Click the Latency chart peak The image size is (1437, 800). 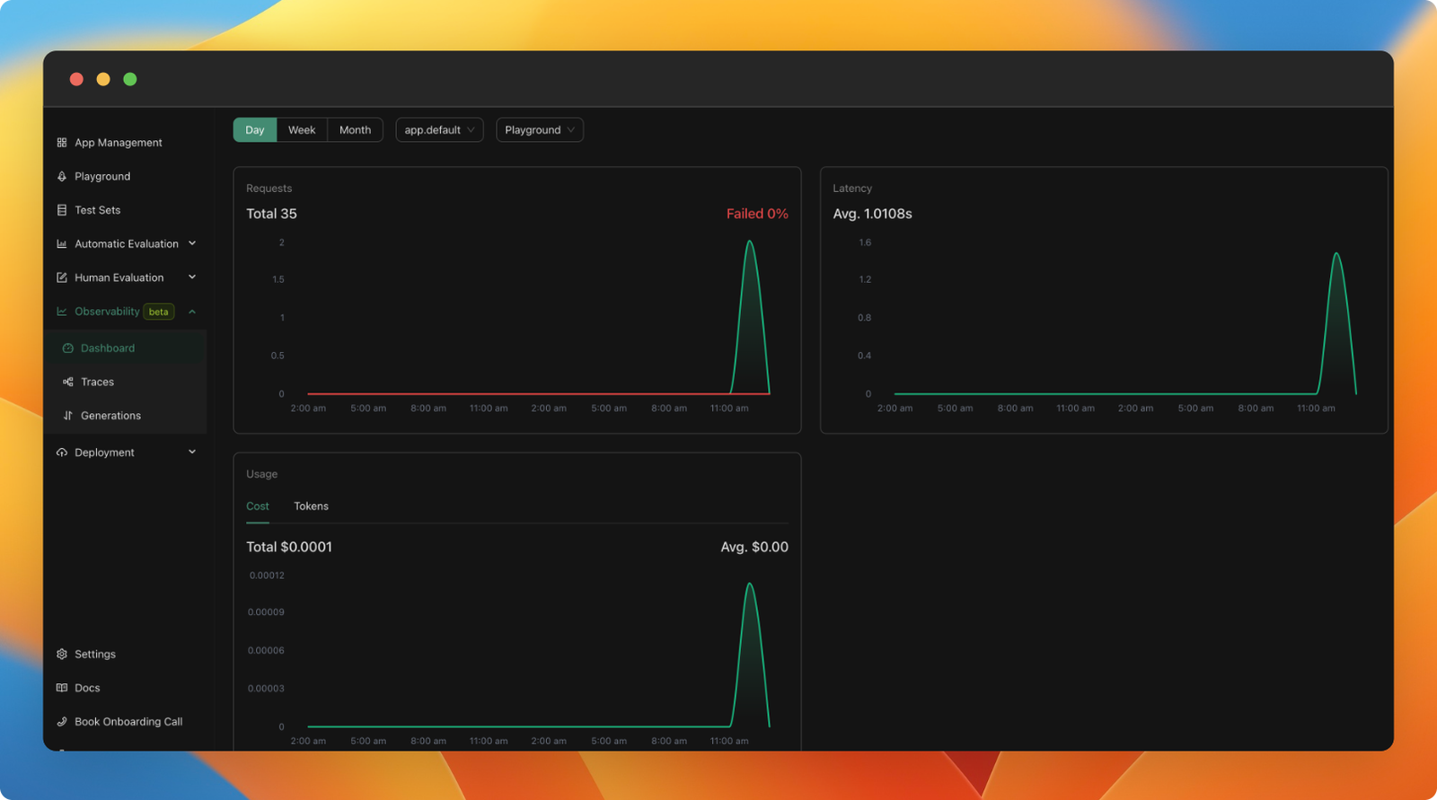coord(1336,254)
